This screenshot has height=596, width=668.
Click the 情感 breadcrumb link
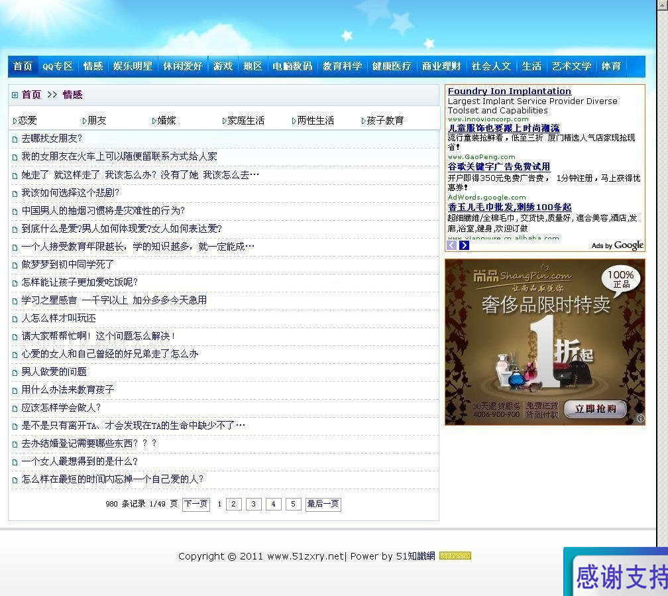pyautogui.click(x=72, y=95)
